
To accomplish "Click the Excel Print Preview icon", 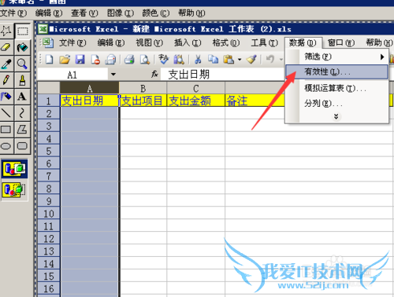I will (145, 60).
